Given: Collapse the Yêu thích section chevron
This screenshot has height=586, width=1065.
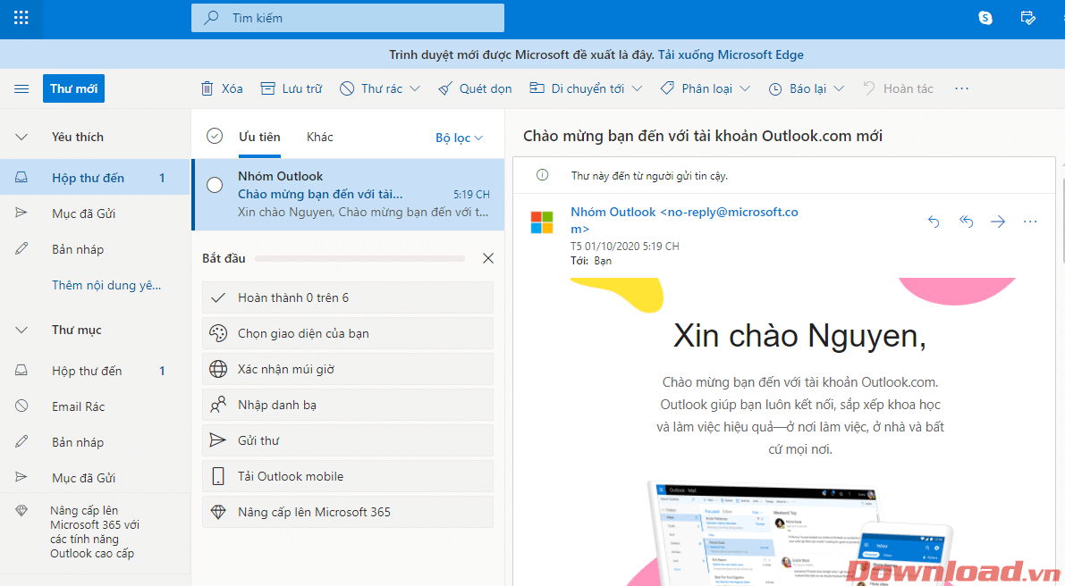Looking at the screenshot, I should coord(21,137).
